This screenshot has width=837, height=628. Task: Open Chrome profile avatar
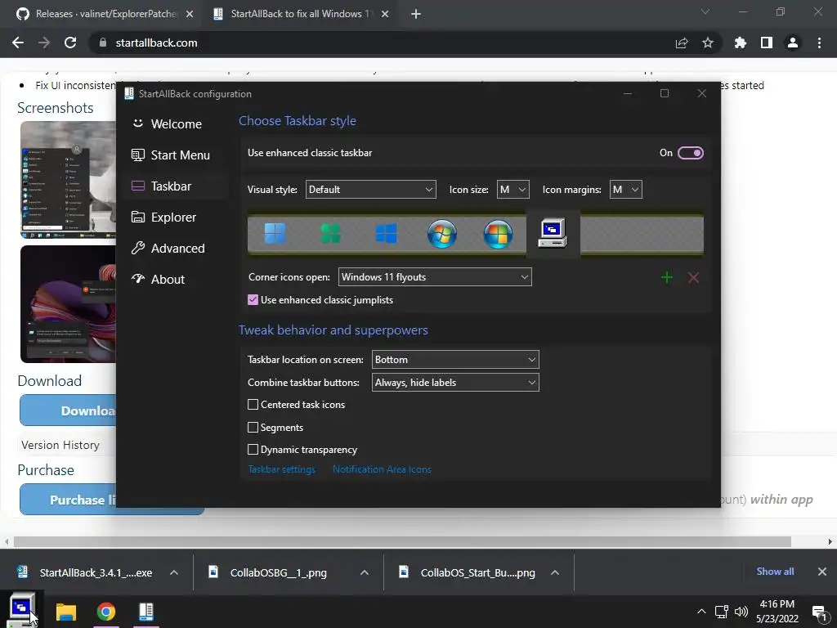point(793,43)
